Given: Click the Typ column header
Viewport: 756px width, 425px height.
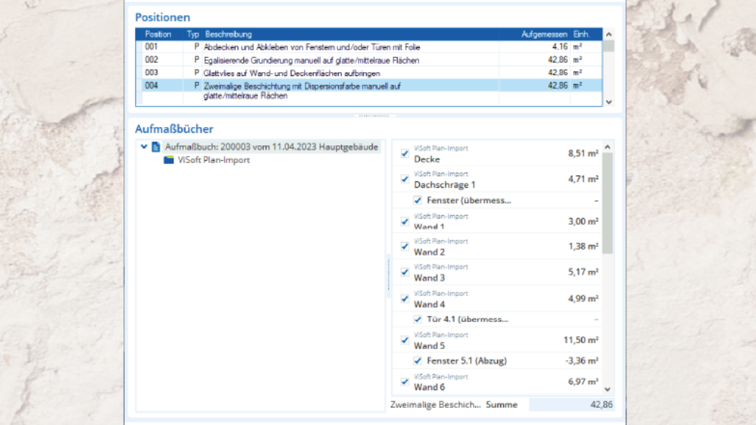Looking at the screenshot, I should [x=193, y=34].
